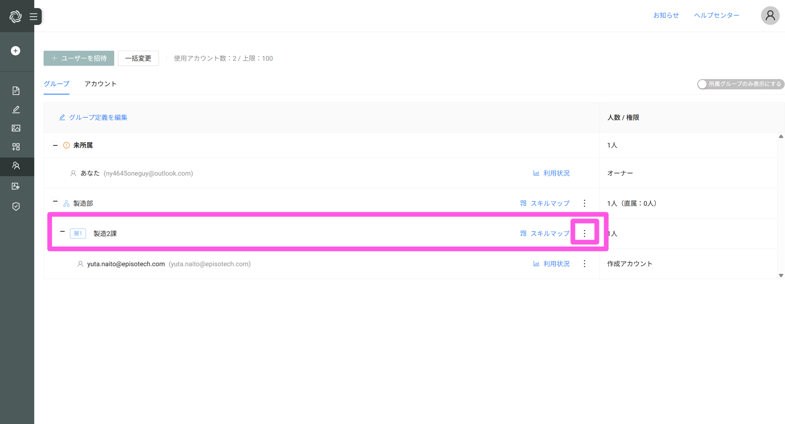Open the skill map grid sidebar icon
This screenshot has width=785, height=424.
coord(16,147)
